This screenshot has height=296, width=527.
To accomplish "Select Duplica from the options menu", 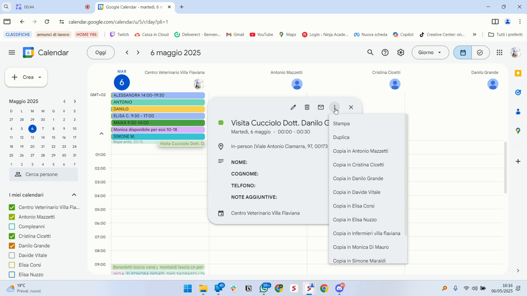I will (x=341, y=137).
